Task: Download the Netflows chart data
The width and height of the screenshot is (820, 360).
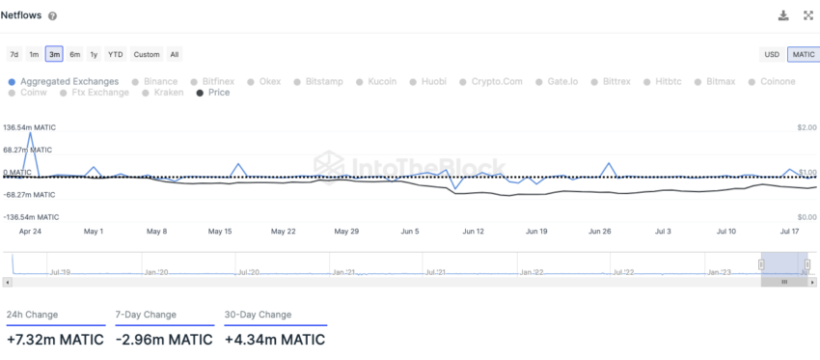Action: click(783, 15)
